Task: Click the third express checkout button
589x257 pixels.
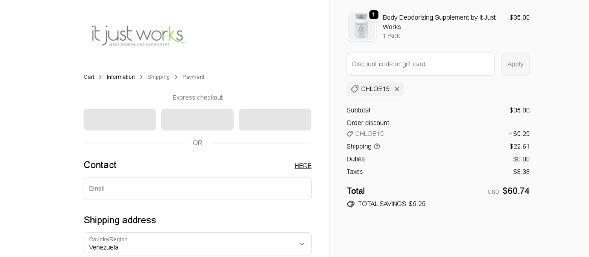Action: (275, 119)
